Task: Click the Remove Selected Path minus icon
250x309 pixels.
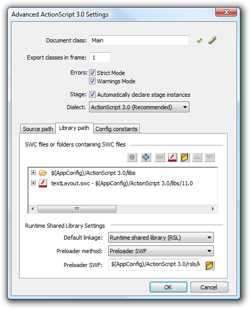Action: 160,157
